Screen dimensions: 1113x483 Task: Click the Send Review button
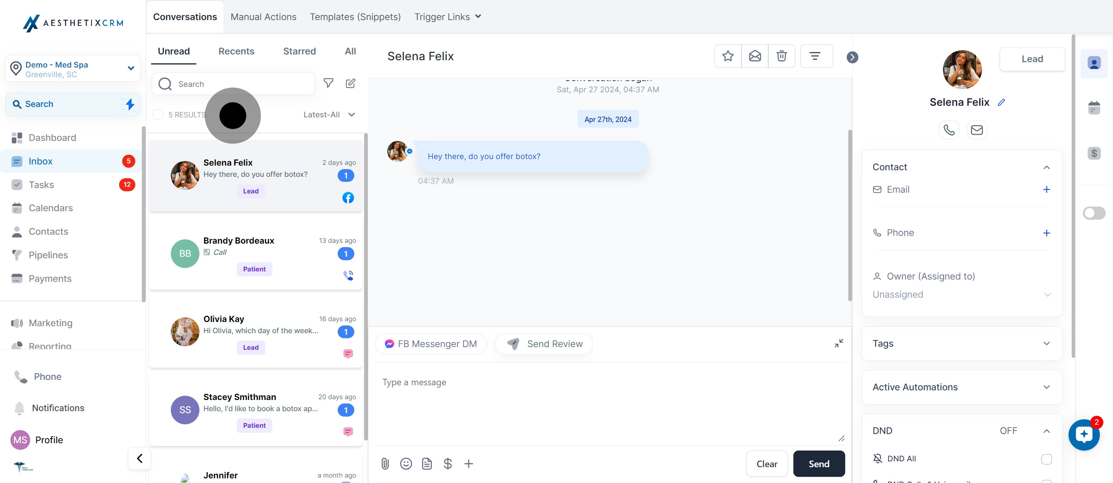point(544,344)
